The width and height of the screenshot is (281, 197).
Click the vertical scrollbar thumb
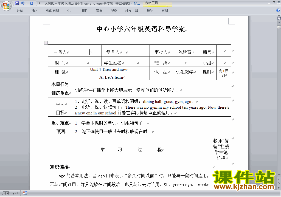point(279,27)
